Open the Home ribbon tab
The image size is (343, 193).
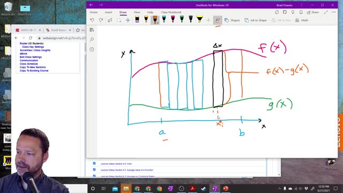tap(94, 12)
